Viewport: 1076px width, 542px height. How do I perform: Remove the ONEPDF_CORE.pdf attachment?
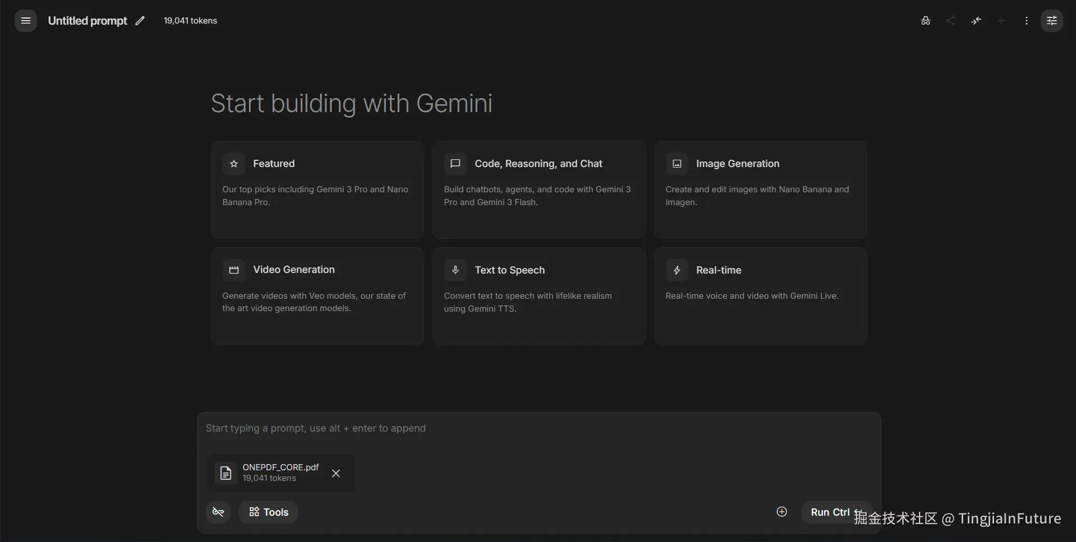[x=336, y=473]
